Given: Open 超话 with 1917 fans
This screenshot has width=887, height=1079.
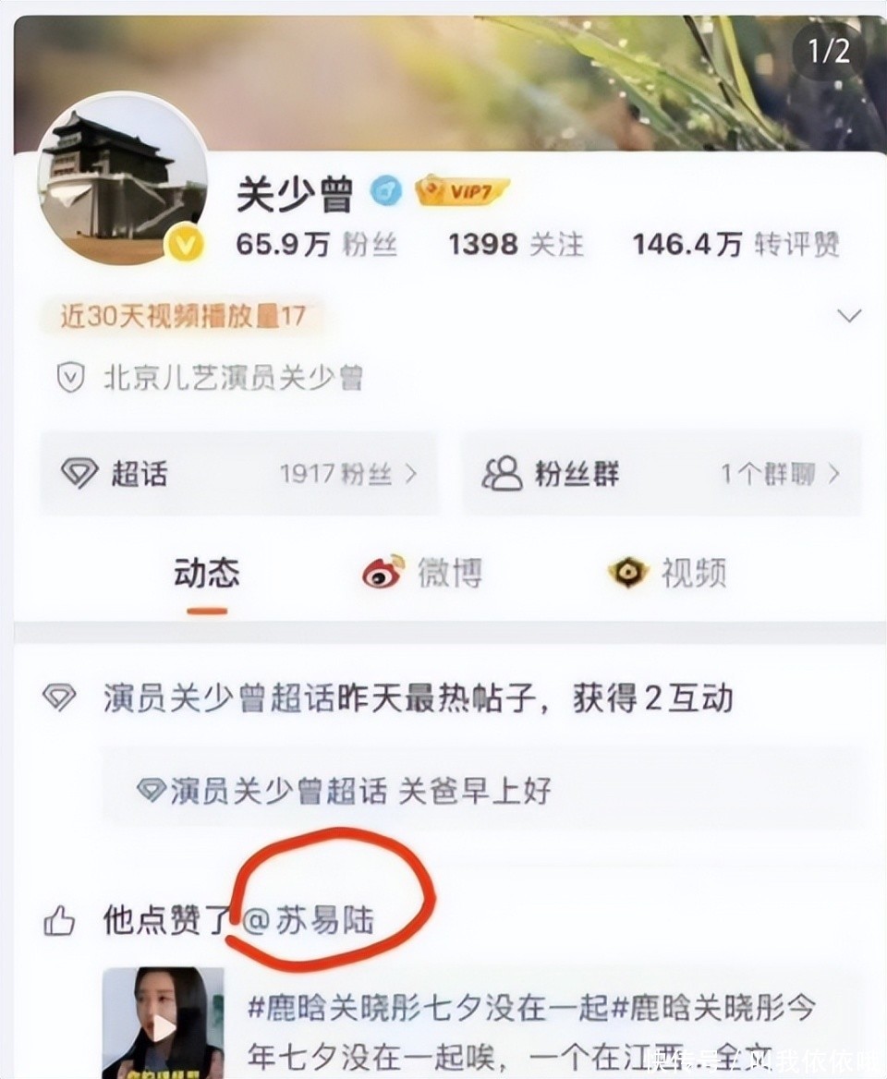Looking at the screenshot, I should click(x=238, y=473).
